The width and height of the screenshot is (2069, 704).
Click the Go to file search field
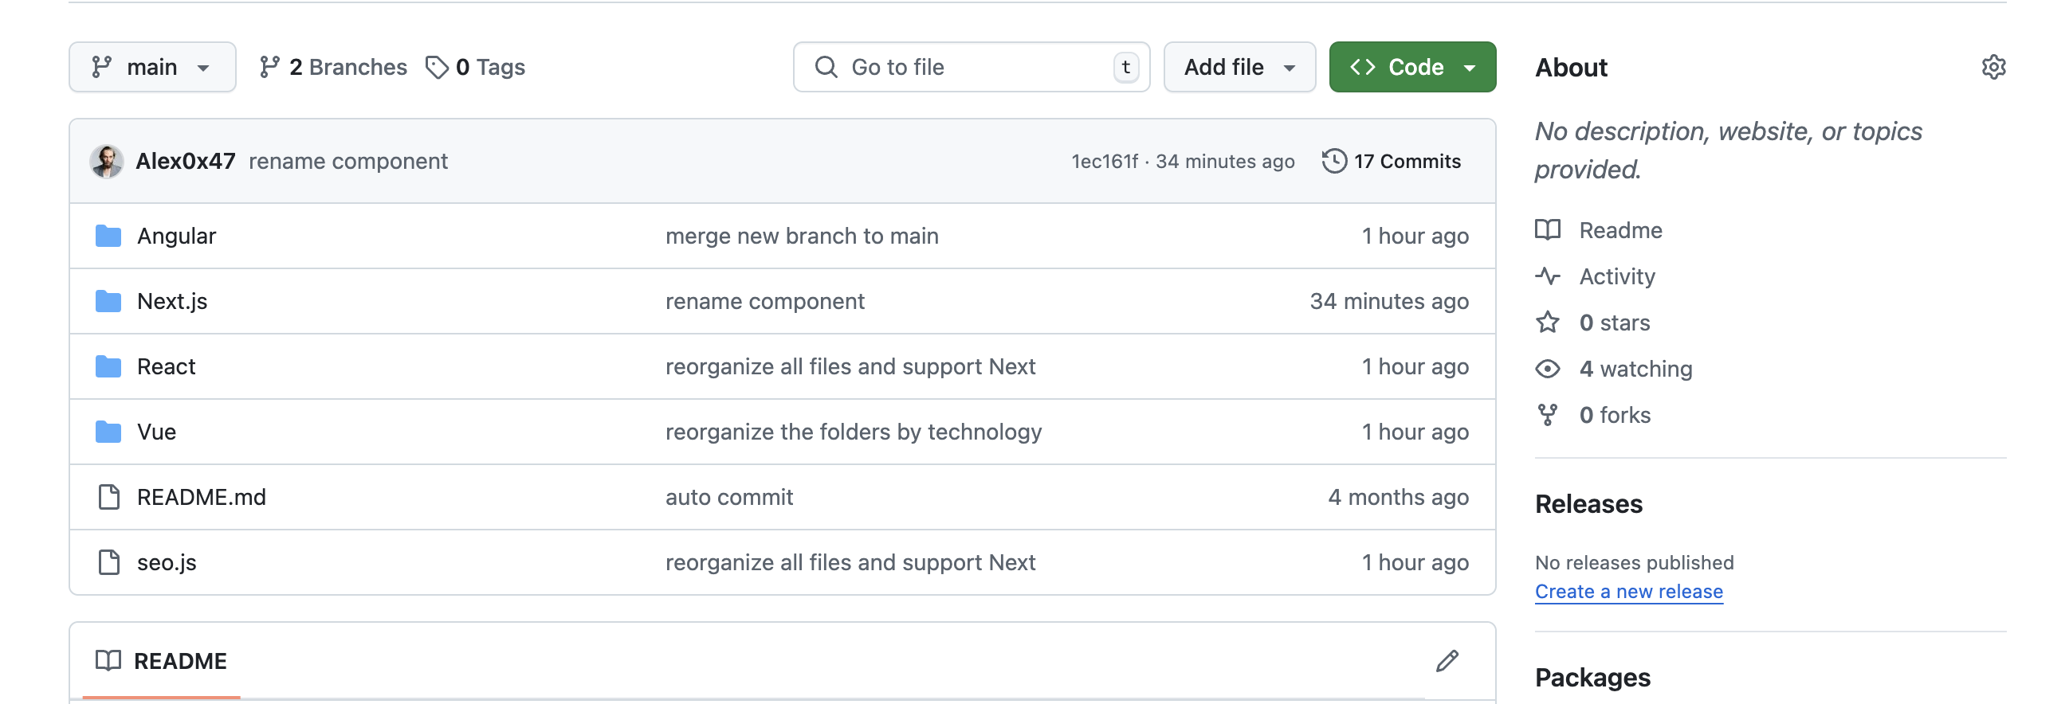(971, 67)
